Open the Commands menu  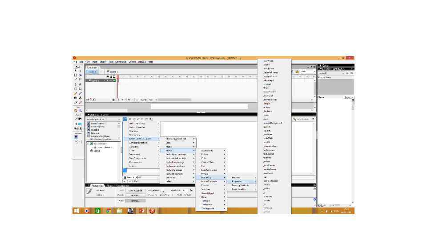(121, 62)
